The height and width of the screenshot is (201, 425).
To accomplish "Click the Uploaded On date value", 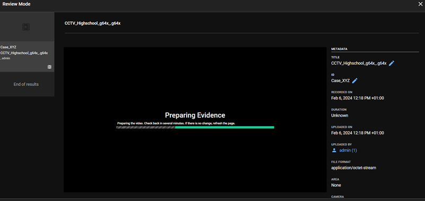I will click(358, 133).
